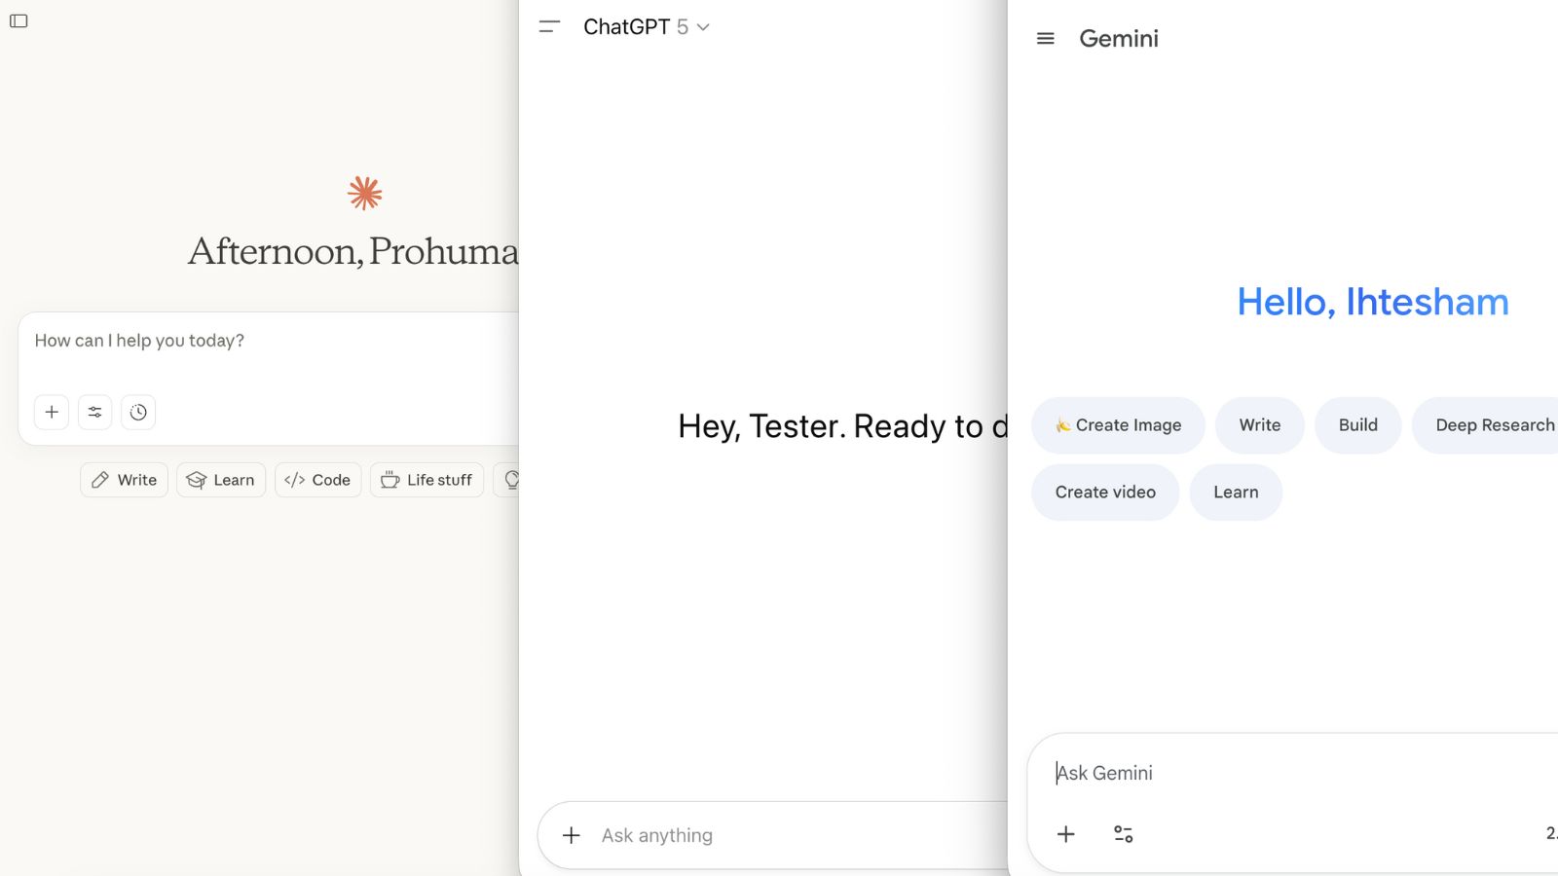
Task: Click the plus upload icon in Gemini
Action: (1066, 834)
